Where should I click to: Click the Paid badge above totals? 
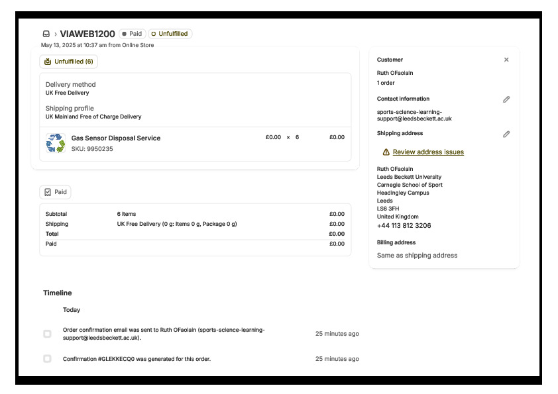(x=55, y=192)
